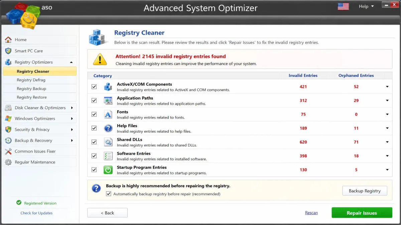The image size is (401, 225).
Task: Click the Registered Version link
Action: [40, 203]
